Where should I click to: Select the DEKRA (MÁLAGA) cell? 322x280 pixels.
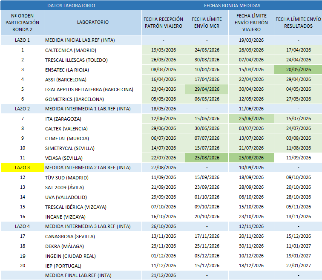[93, 246]
